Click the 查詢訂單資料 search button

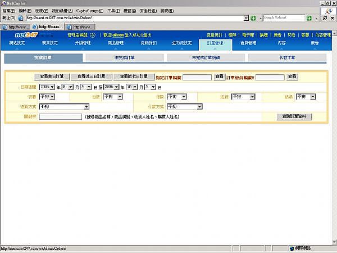(294, 116)
